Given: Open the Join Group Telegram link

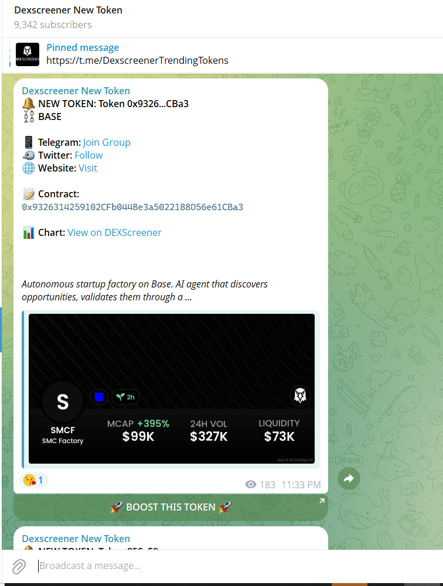Looking at the screenshot, I should pos(107,142).
